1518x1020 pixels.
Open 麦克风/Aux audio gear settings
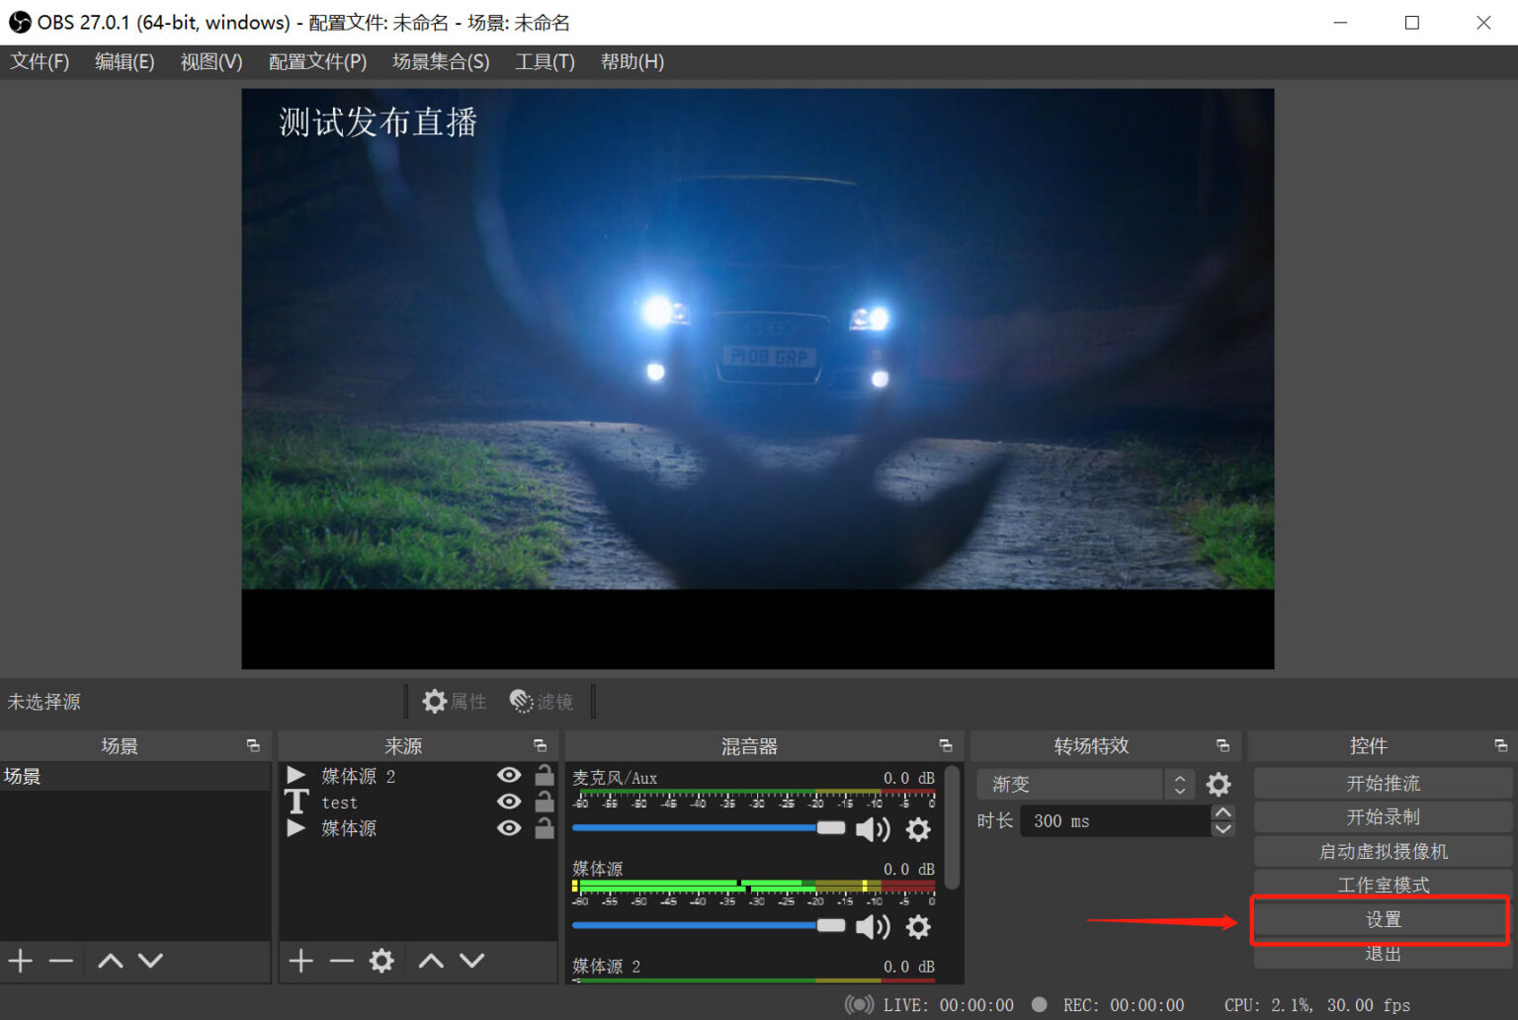(918, 829)
